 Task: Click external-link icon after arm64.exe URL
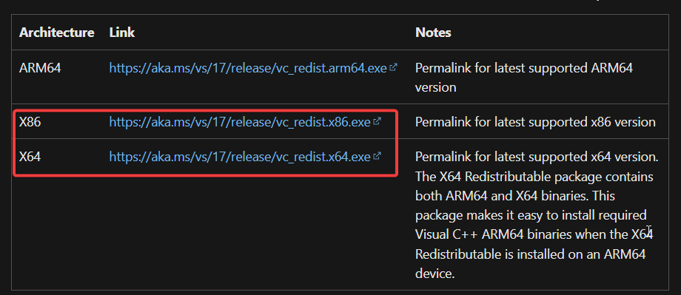[x=393, y=67]
